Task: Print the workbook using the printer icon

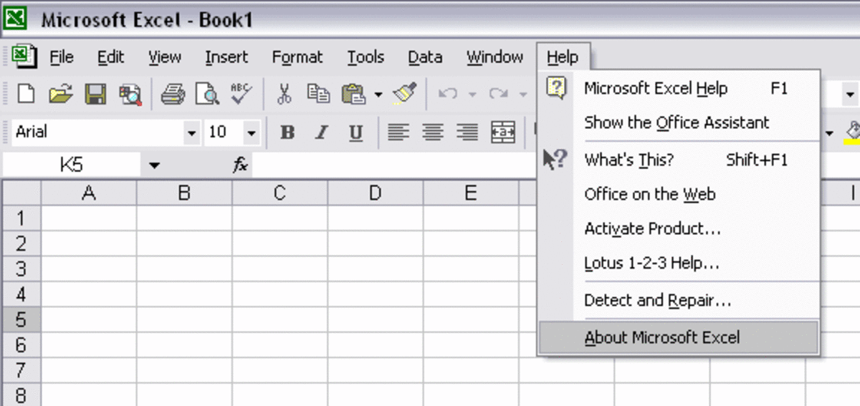Action: [x=173, y=94]
